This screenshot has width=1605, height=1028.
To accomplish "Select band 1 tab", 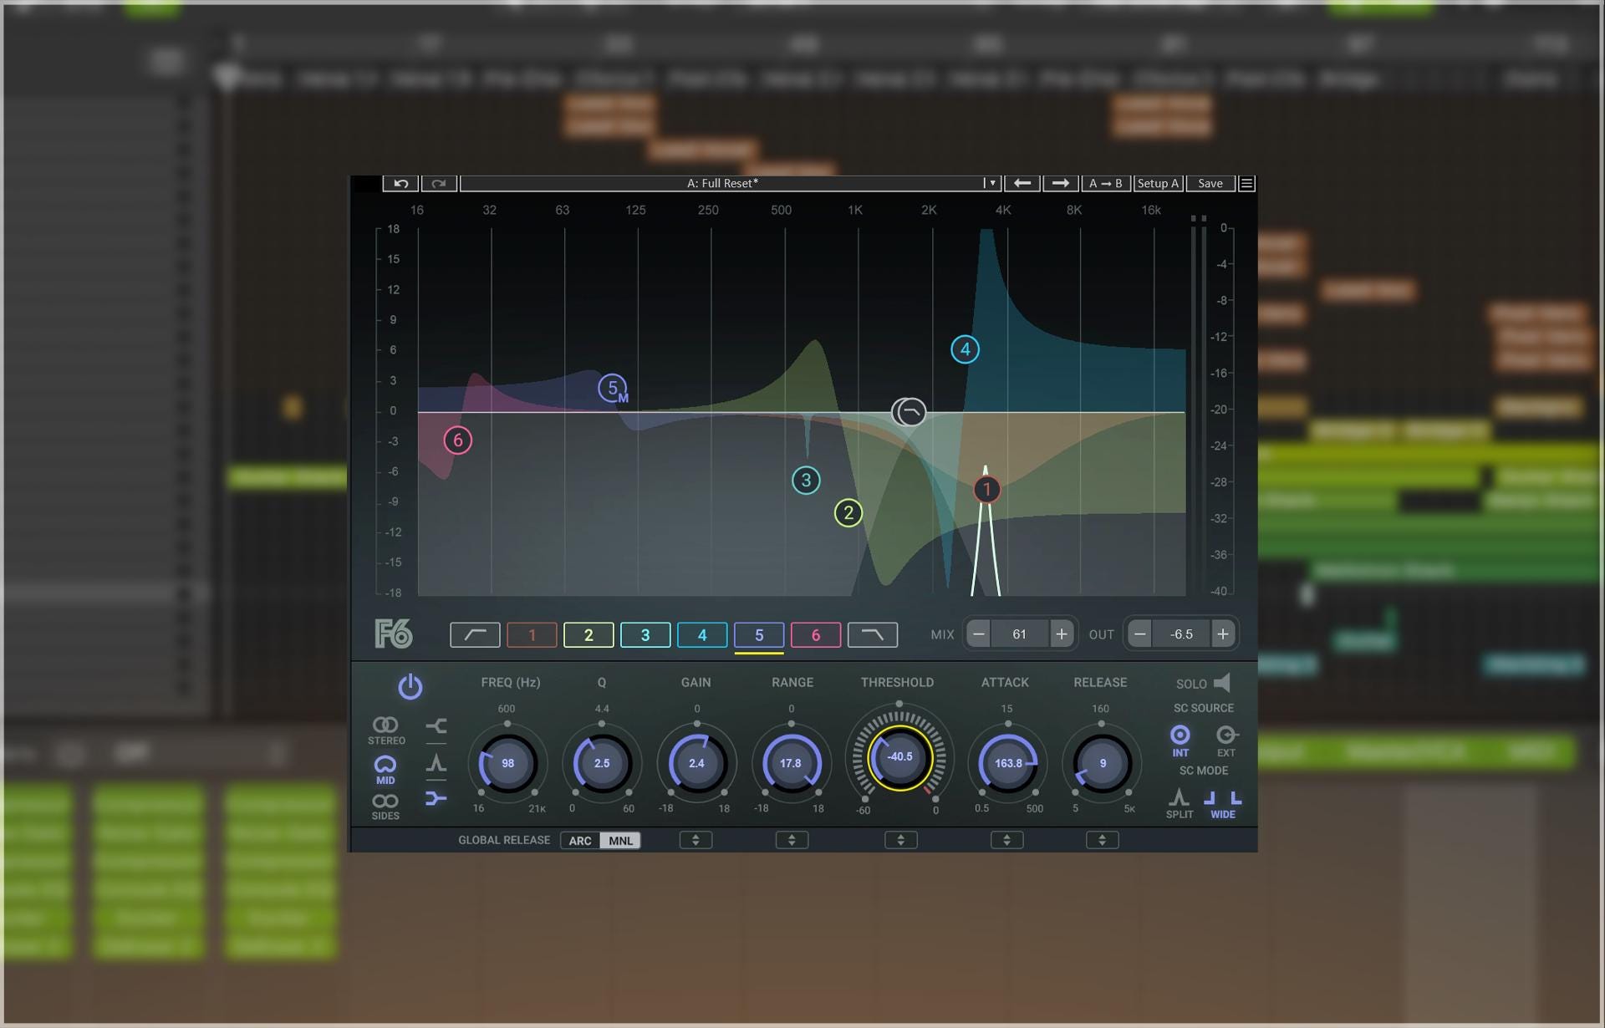I will click(532, 634).
